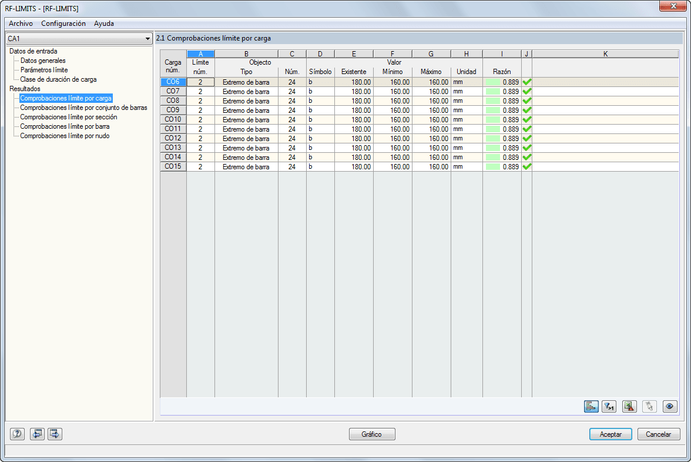Select Comprobaciones límite por conjunto de barras
Image resolution: width=691 pixels, height=462 pixels.
tap(83, 108)
